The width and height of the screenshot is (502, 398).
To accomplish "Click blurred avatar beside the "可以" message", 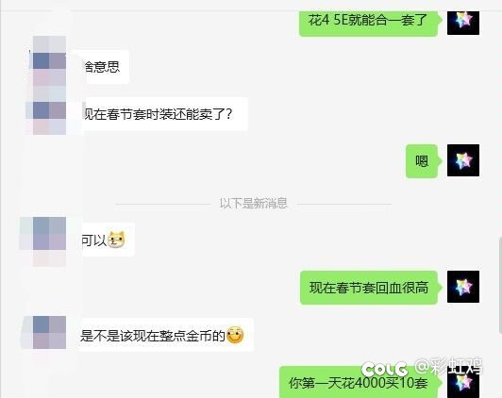I will (50, 234).
